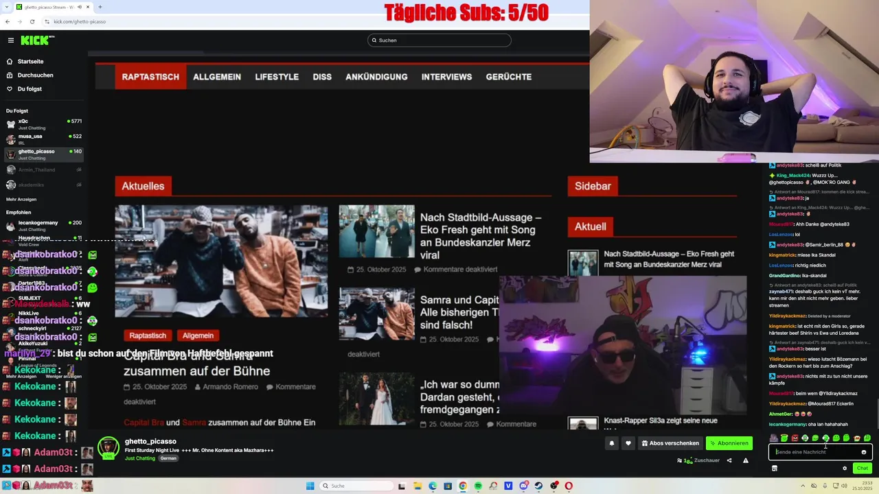Share the stream via share icon
The image size is (879, 494).
pos(729,460)
